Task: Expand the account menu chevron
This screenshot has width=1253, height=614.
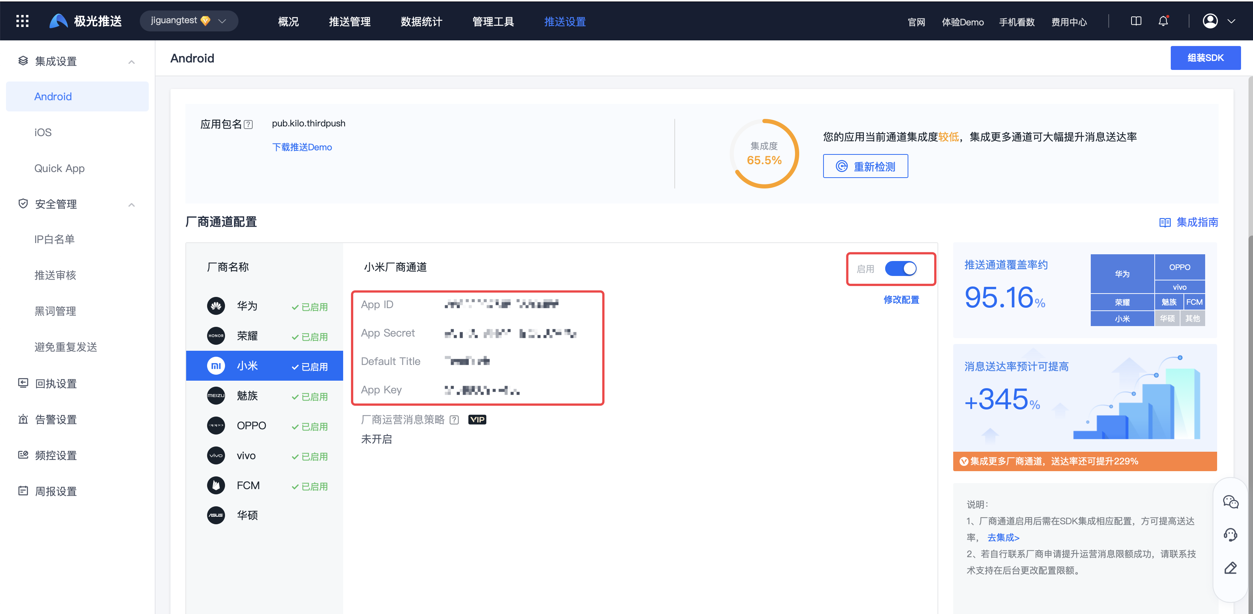Action: coord(1231,21)
